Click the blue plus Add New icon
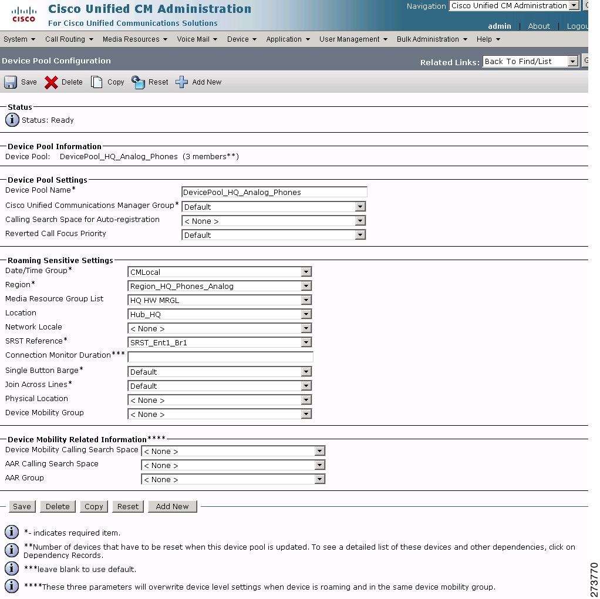 tap(182, 82)
